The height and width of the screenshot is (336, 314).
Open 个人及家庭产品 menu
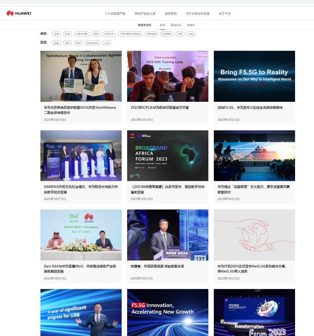tap(115, 13)
